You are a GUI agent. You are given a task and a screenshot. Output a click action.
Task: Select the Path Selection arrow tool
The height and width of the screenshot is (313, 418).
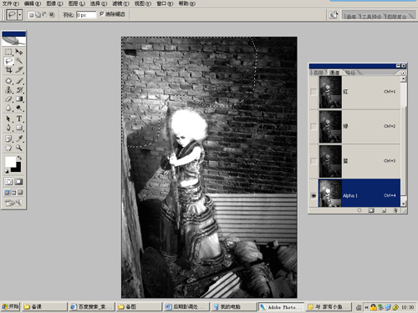(x=8, y=119)
